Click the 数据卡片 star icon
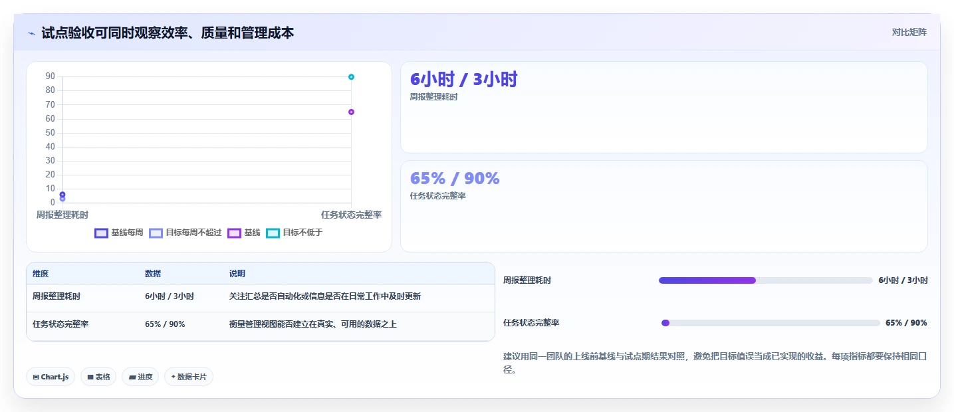Viewport: 954px width, 412px height. (174, 377)
